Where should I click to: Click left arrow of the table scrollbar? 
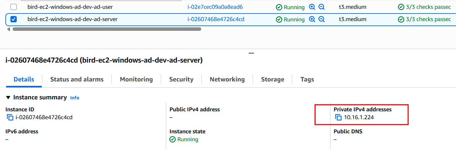[x=9, y=29]
